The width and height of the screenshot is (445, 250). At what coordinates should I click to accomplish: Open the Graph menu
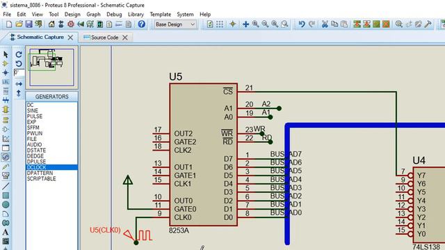pyautogui.click(x=93, y=14)
